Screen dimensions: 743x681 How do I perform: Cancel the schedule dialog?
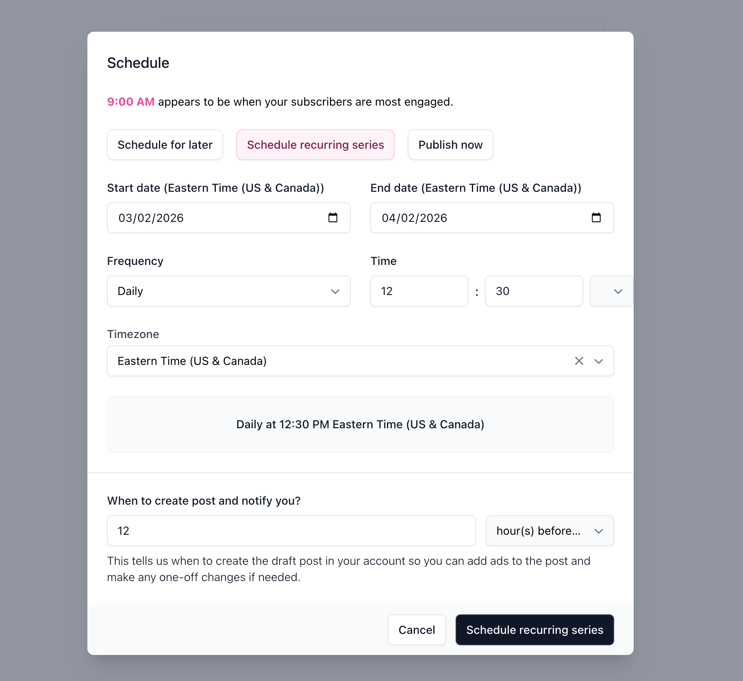(417, 630)
